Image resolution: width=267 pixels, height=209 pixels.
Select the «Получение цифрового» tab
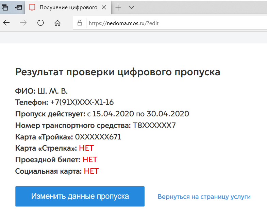pos(68,7)
